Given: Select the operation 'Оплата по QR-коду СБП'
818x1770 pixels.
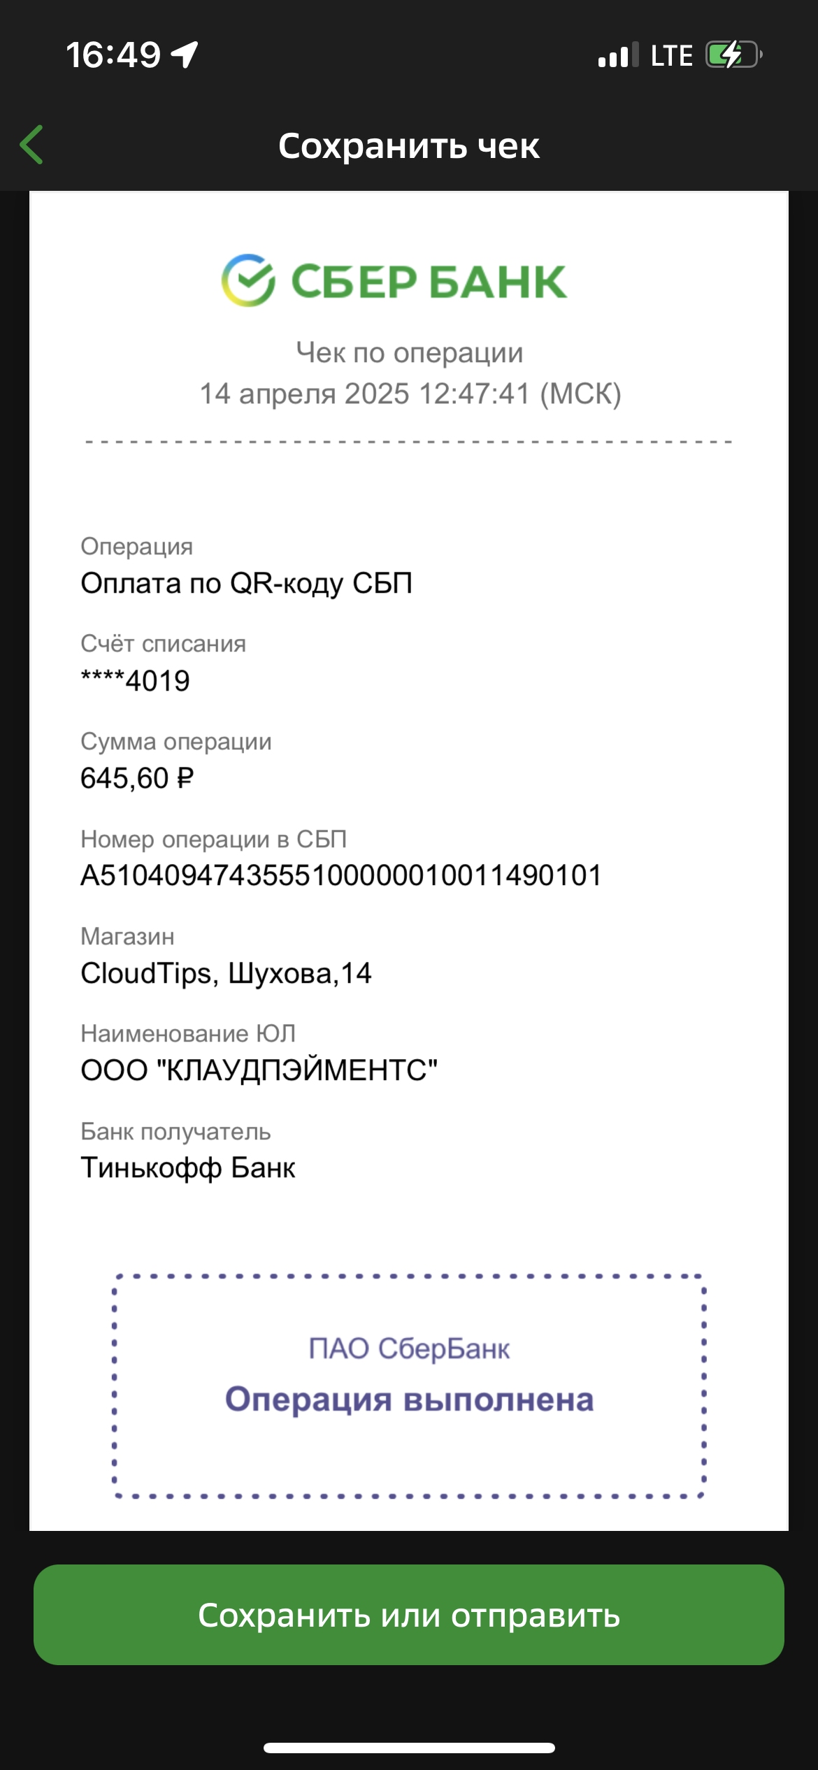Looking at the screenshot, I should (x=246, y=583).
